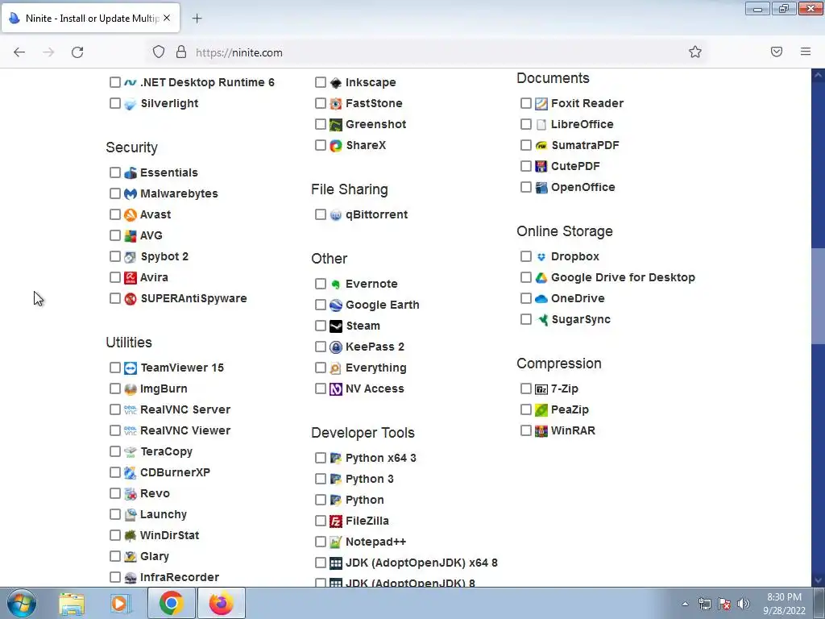The width and height of the screenshot is (825, 619).
Task: Click the Avira red icon
Action: click(x=130, y=277)
